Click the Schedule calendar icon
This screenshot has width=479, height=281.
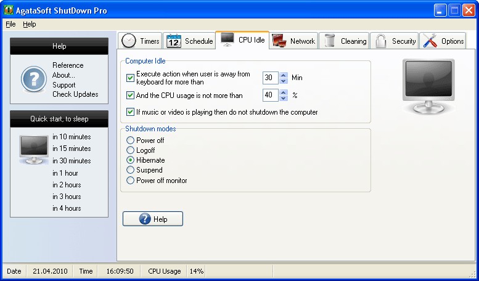(174, 41)
